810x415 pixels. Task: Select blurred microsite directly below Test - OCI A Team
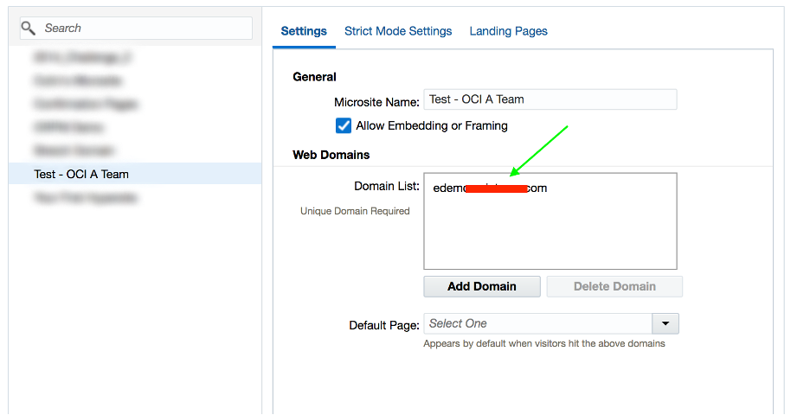86,197
